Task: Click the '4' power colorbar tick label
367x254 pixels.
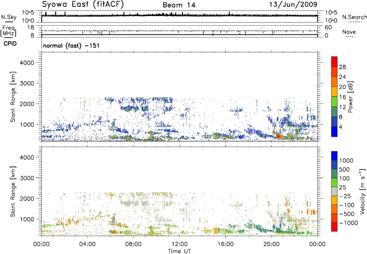Action: 341,127
